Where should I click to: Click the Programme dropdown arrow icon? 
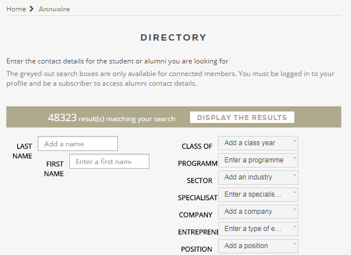295,158
